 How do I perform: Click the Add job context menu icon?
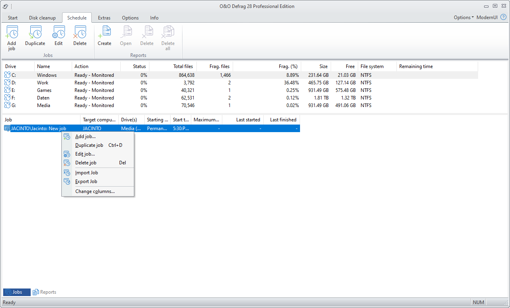click(x=67, y=136)
